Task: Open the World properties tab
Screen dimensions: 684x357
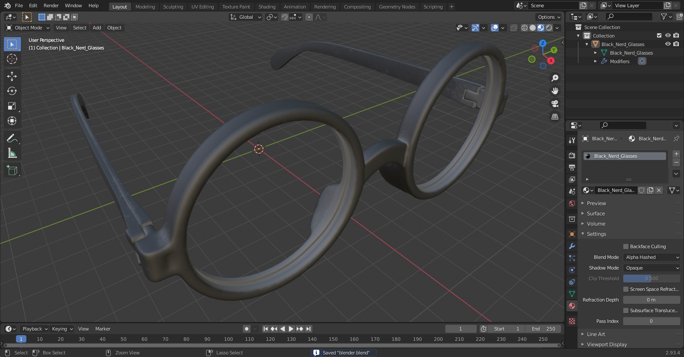Action: click(572, 203)
